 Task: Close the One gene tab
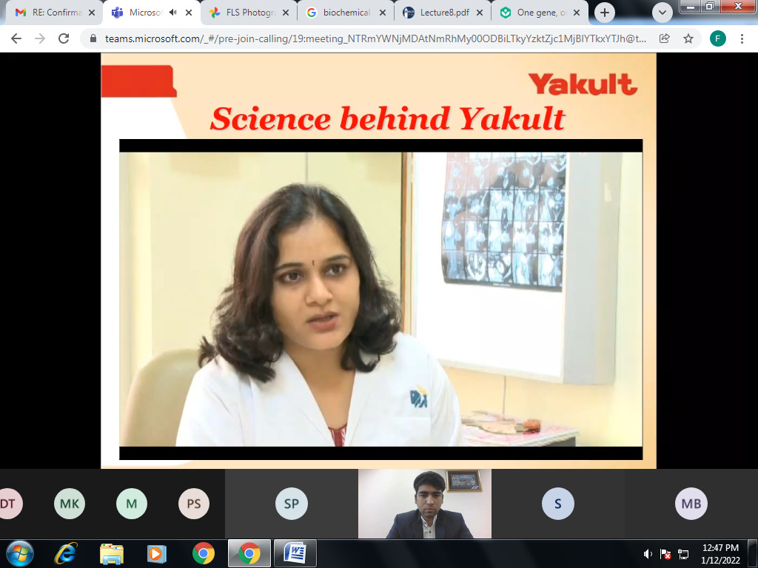pos(577,13)
